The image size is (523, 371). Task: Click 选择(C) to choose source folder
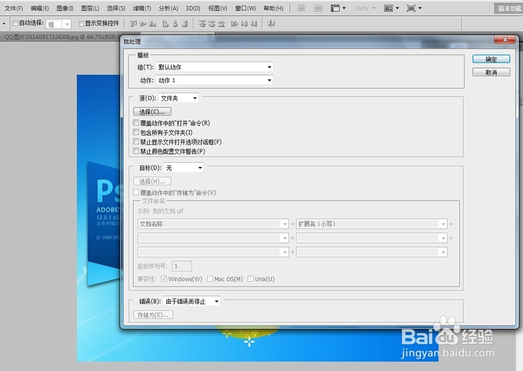click(152, 111)
